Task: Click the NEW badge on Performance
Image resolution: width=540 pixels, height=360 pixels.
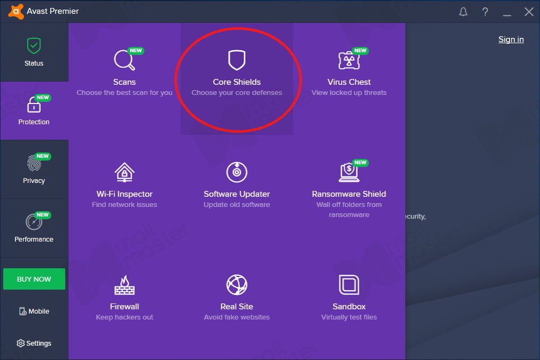Action: [x=43, y=215]
